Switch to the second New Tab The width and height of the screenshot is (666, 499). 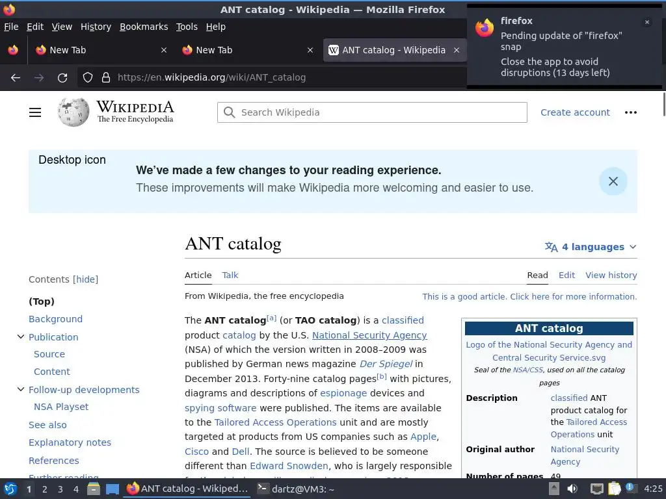(x=248, y=50)
